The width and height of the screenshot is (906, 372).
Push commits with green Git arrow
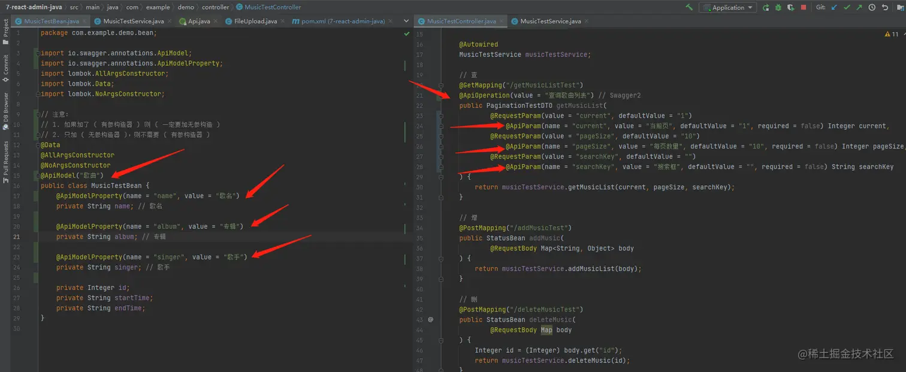click(859, 7)
